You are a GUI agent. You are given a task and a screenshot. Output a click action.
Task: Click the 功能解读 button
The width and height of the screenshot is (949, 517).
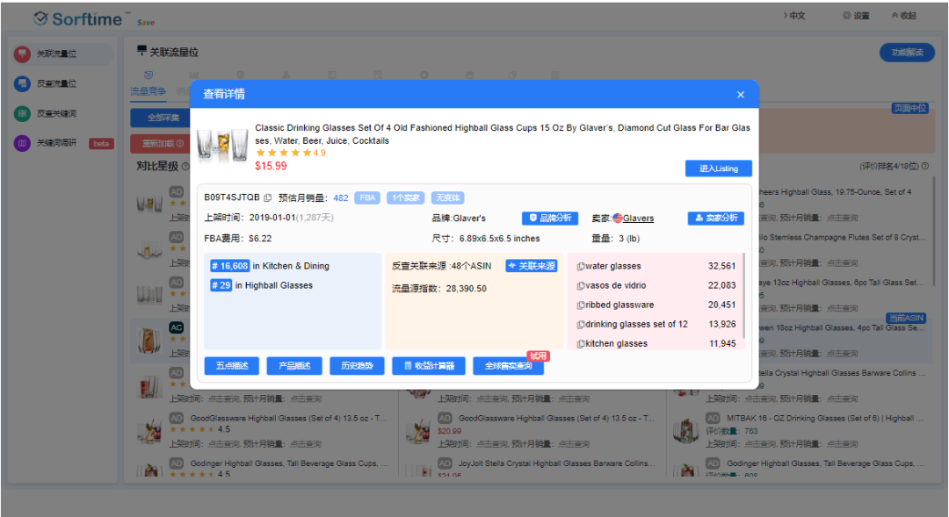tap(907, 53)
